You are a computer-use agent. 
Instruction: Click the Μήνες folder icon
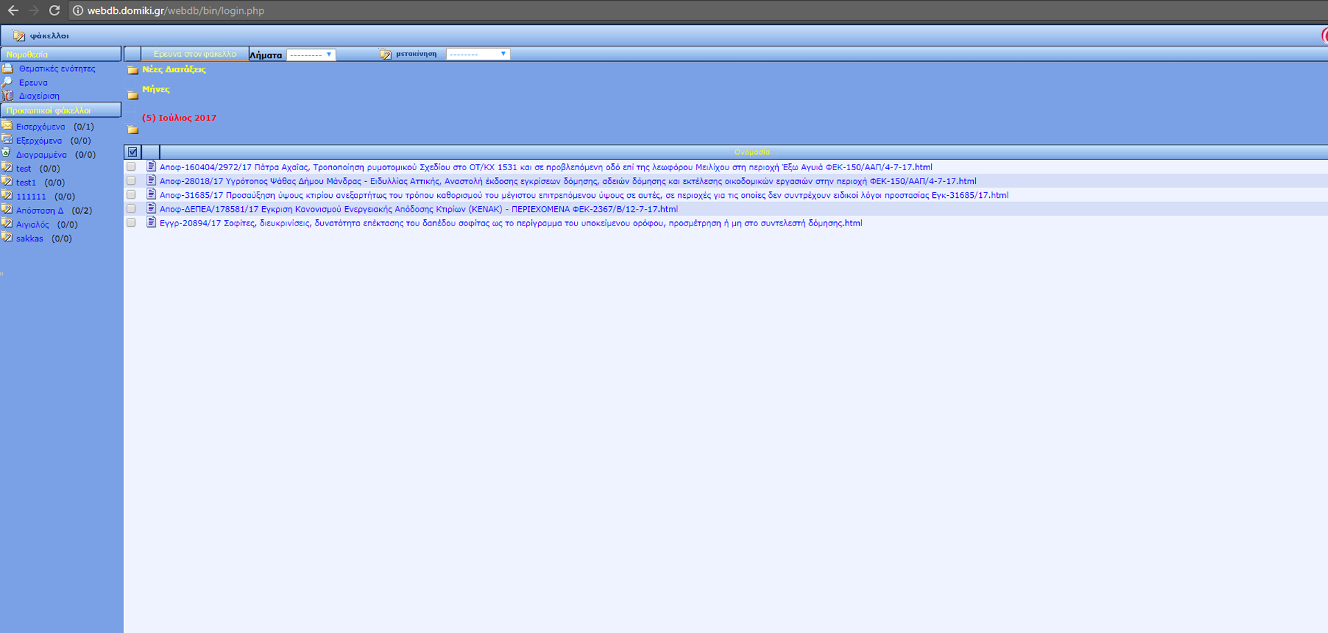[x=133, y=95]
